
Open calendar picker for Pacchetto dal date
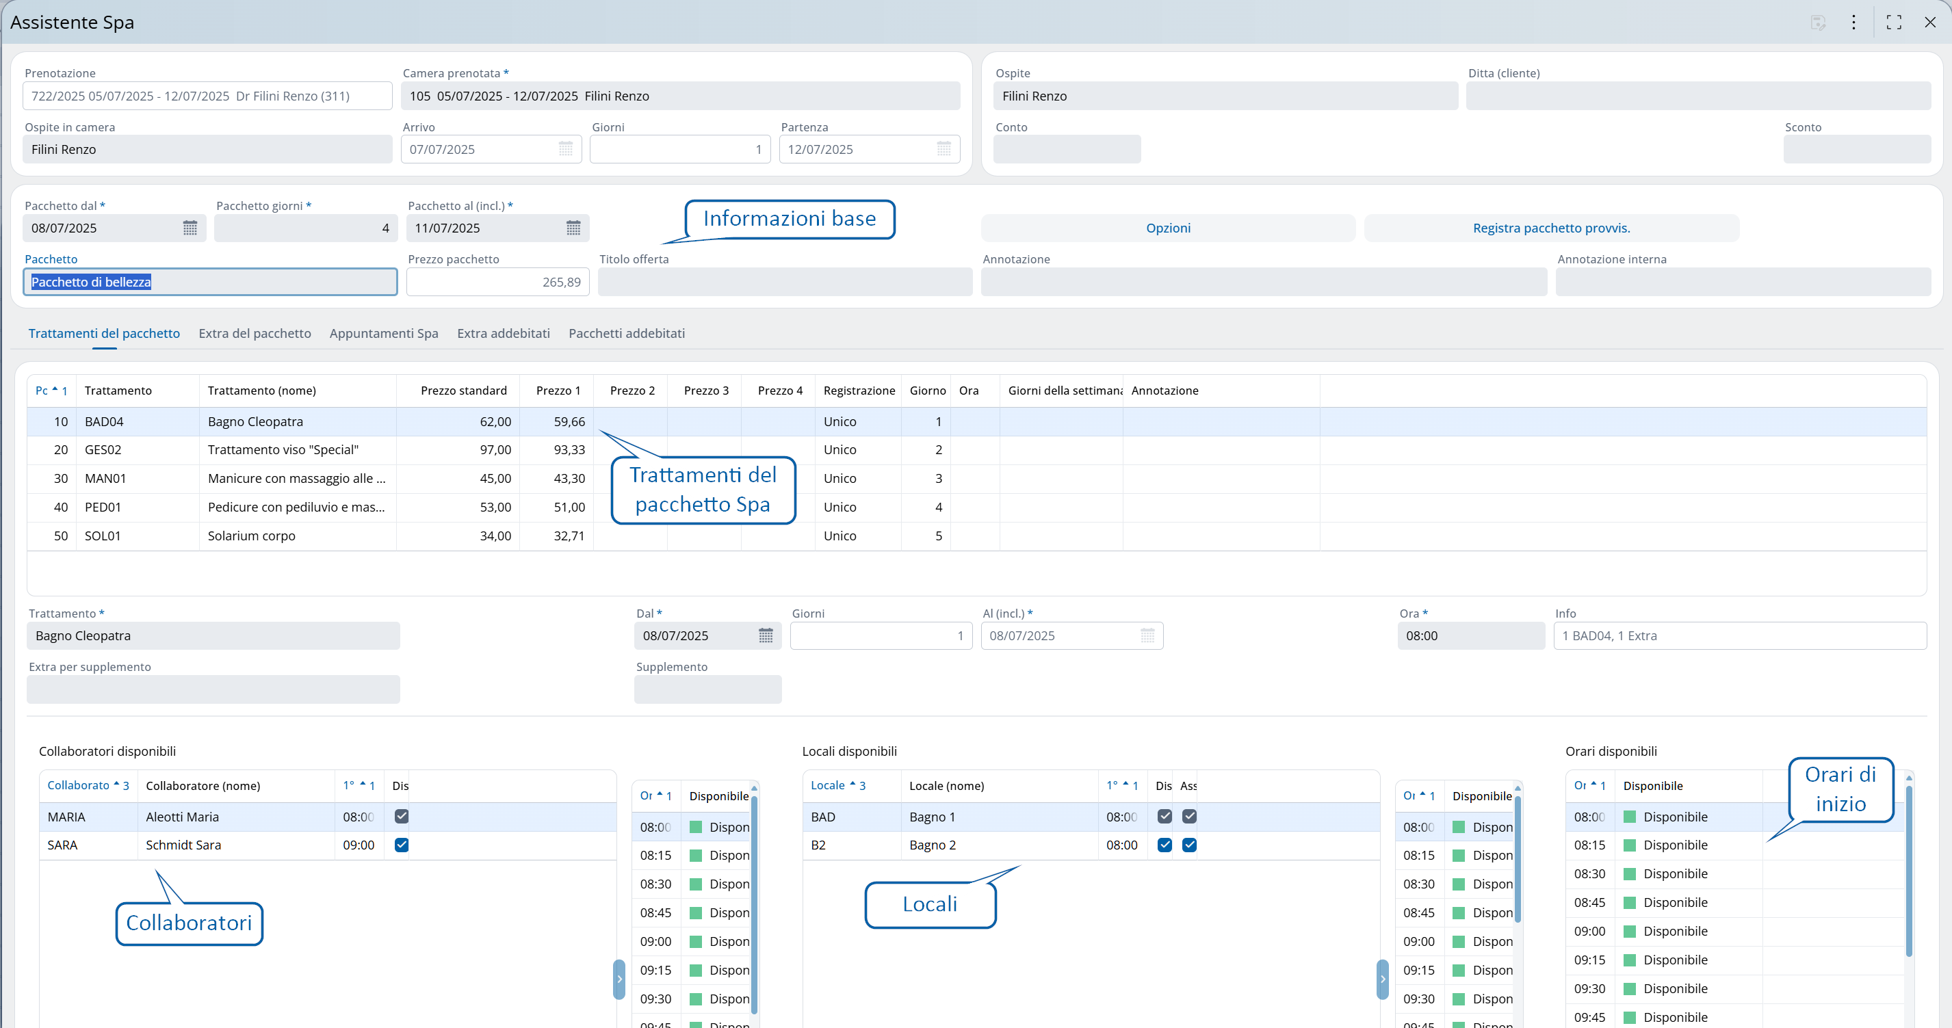tap(190, 228)
